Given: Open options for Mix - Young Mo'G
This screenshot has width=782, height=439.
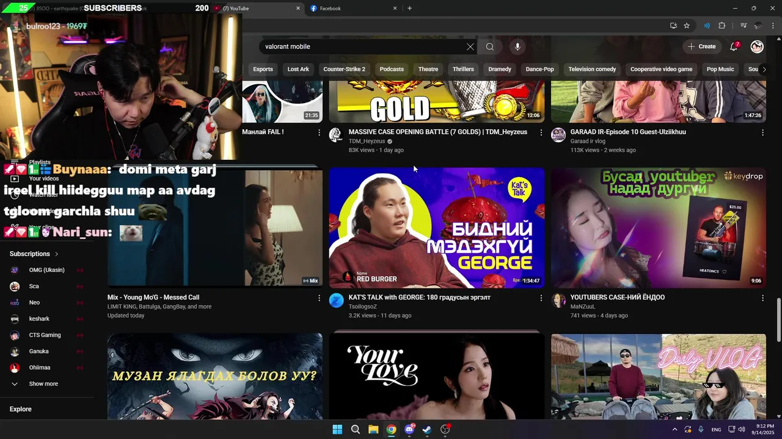Looking at the screenshot, I should tap(319, 298).
